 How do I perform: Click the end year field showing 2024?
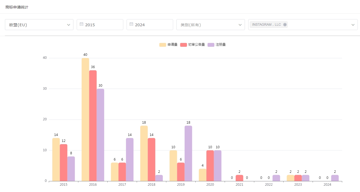(151, 25)
